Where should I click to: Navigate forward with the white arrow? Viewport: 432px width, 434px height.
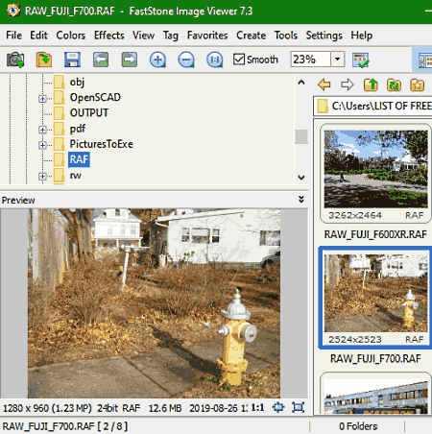tap(348, 84)
